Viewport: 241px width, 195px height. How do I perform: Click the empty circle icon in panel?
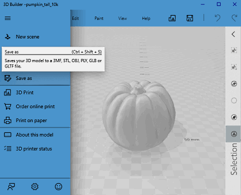[234, 100]
